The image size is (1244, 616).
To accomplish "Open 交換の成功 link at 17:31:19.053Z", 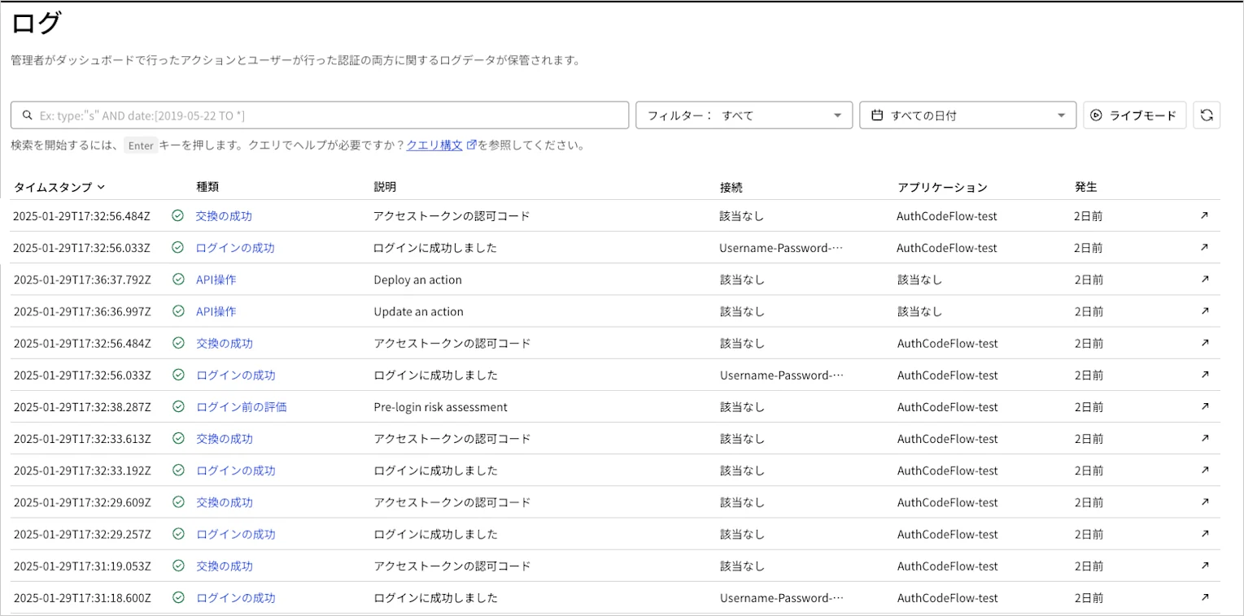I will coord(225,566).
